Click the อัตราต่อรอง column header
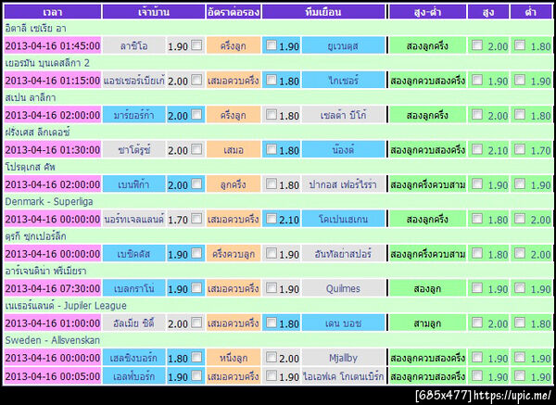Viewport: 556px width, 405px height. click(x=234, y=12)
